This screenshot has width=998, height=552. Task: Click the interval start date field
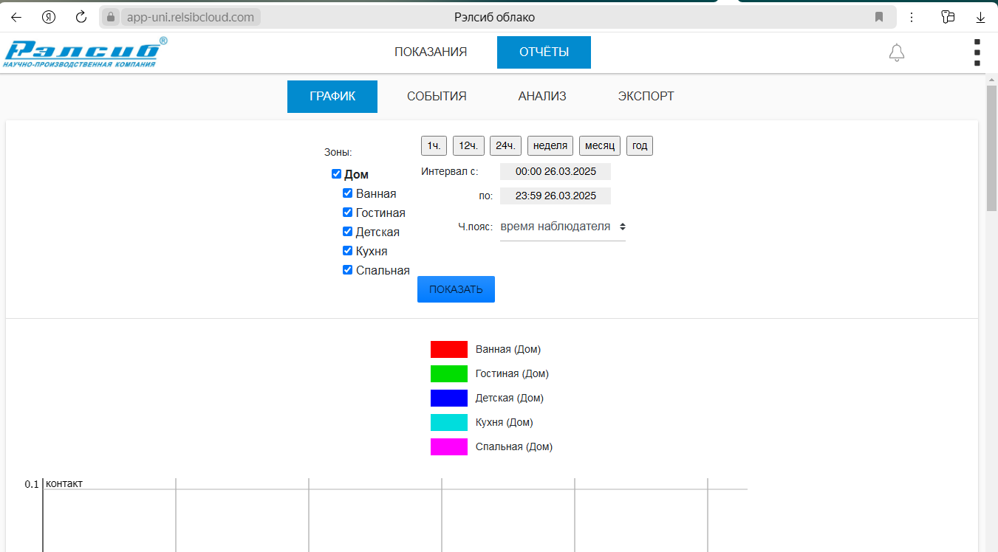[x=555, y=172]
